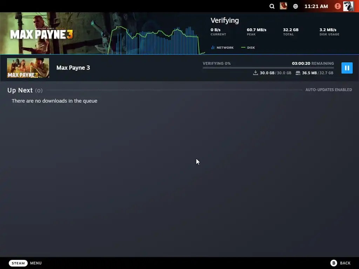This screenshot has height=269, width=359.
Task: Click the disk icon beside 36.5 MB
Action: point(298,73)
